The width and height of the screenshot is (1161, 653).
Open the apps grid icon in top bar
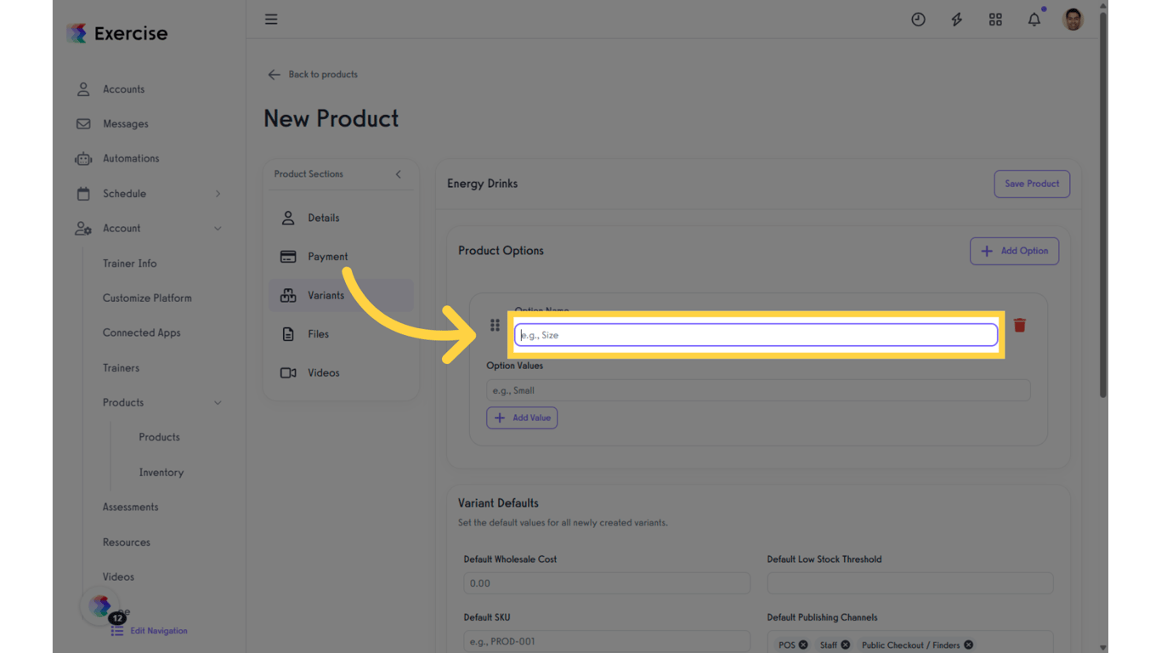coord(995,19)
